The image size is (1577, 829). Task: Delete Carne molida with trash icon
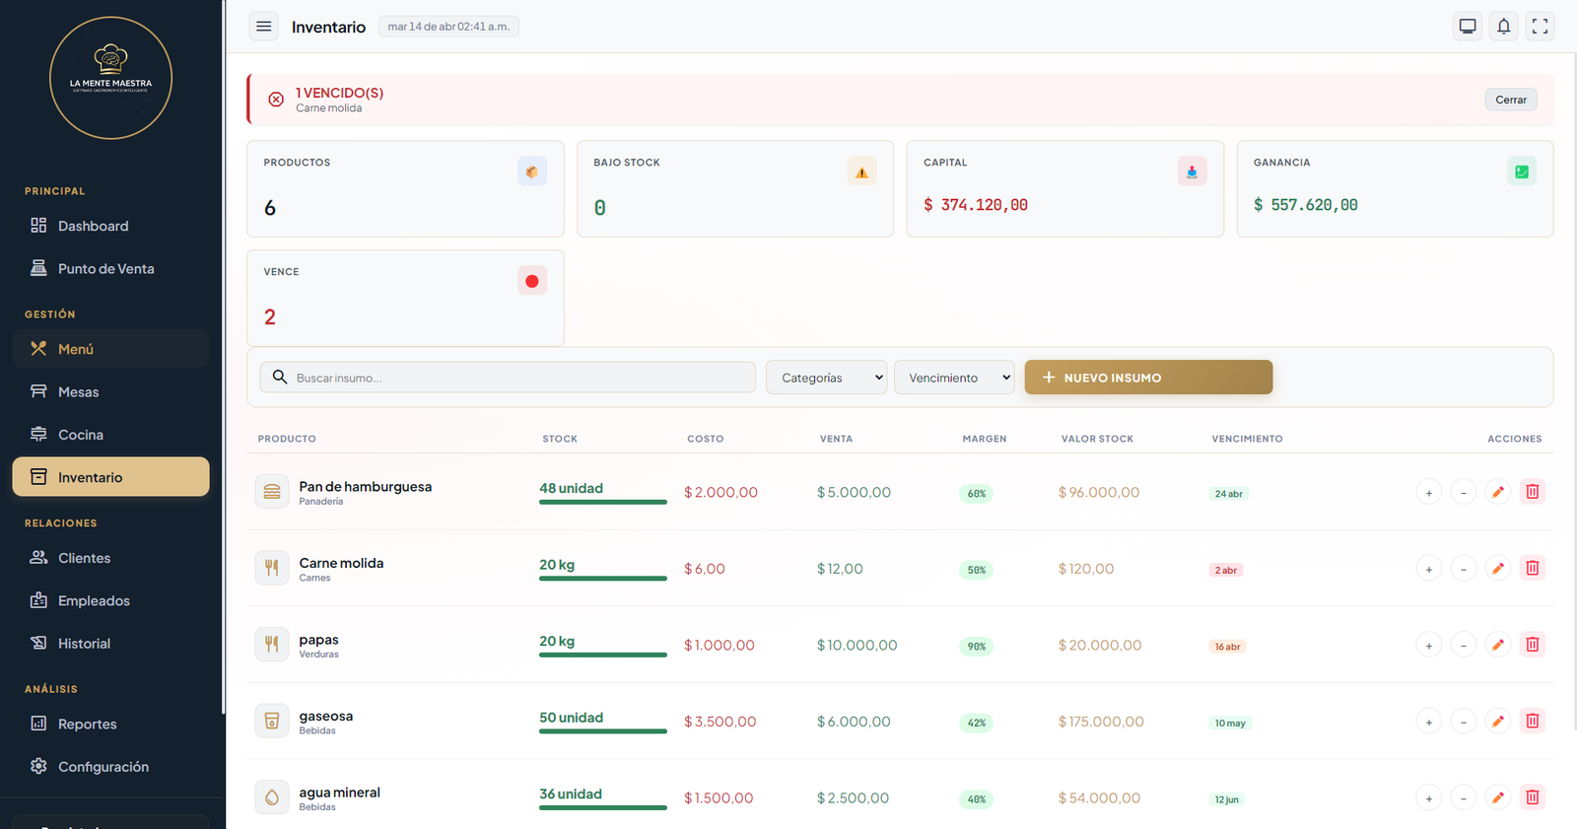pyautogui.click(x=1533, y=569)
